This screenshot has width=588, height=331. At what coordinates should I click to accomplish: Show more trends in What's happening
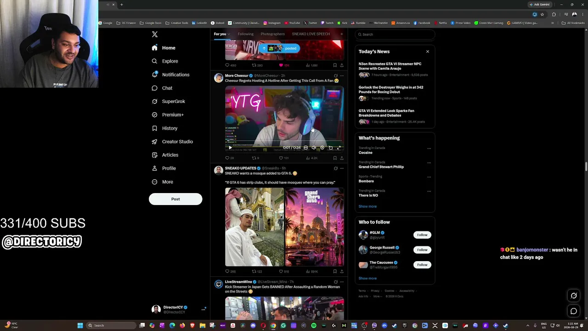[367, 206]
